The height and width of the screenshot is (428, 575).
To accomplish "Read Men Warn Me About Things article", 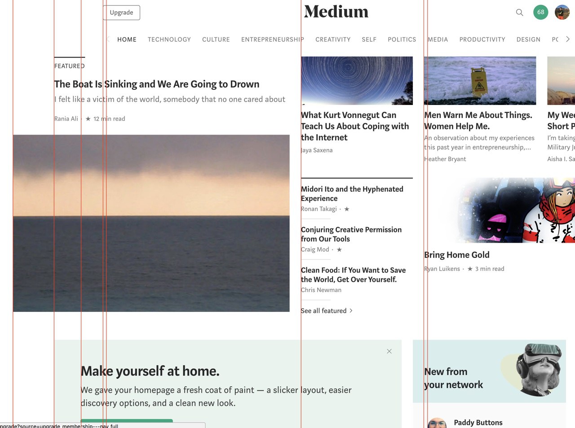I will coord(478,121).
